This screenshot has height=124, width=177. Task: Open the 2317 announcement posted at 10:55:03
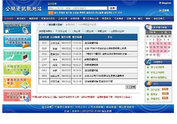point(88,59)
